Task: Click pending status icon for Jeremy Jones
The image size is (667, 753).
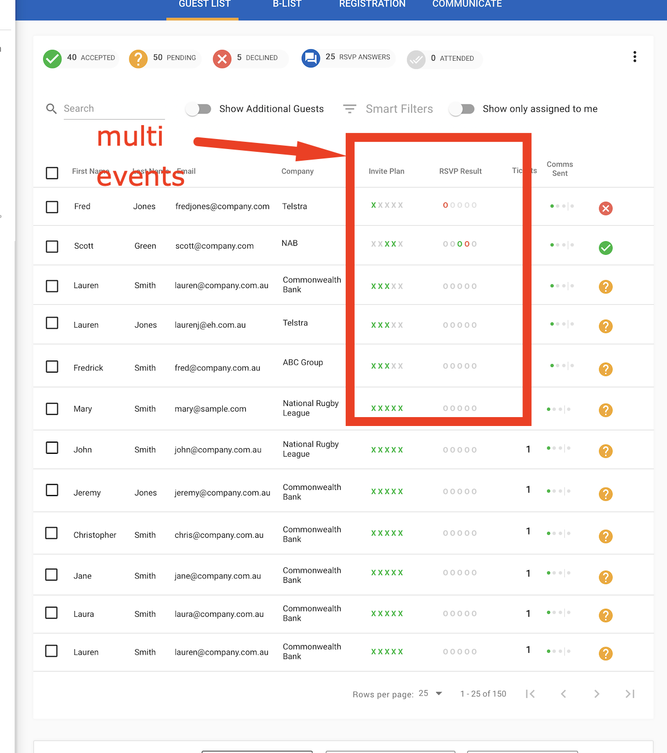Action: [x=606, y=494]
